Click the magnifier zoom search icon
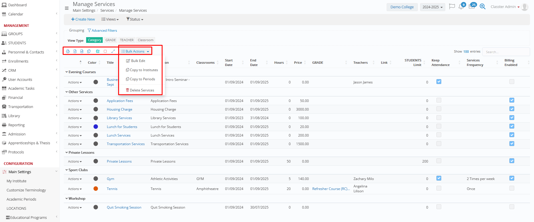The image size is (534, 222). pos(482,7)
